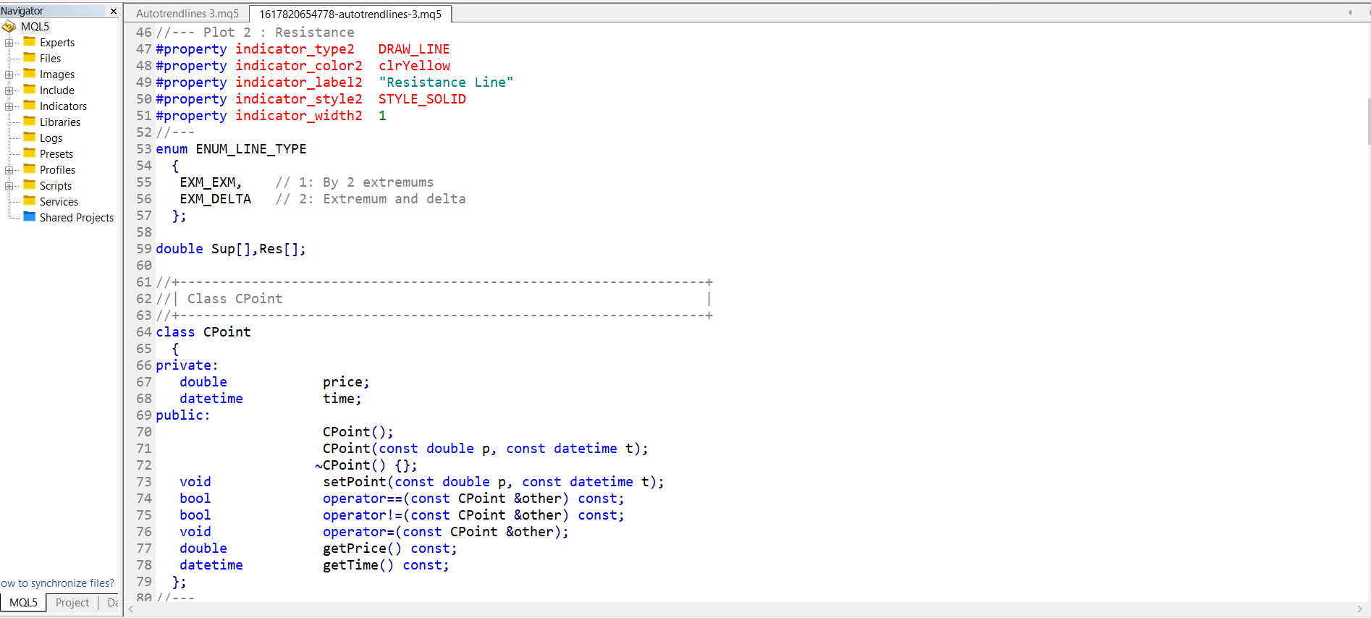Click on DRAW_LINE value

pyautogui.click(x=414, y=49)
